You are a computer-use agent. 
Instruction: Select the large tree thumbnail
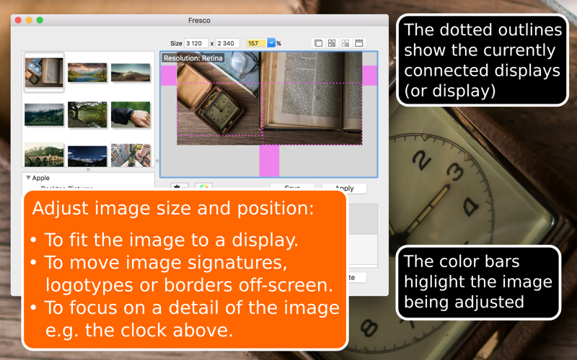[87, 114]
